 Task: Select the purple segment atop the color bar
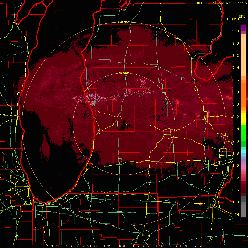point(243,28)
